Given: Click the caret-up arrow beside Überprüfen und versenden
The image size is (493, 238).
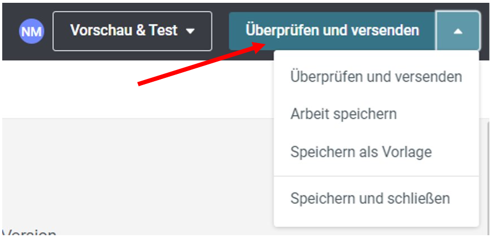Looking at the screenshot, I should (458, 31).
